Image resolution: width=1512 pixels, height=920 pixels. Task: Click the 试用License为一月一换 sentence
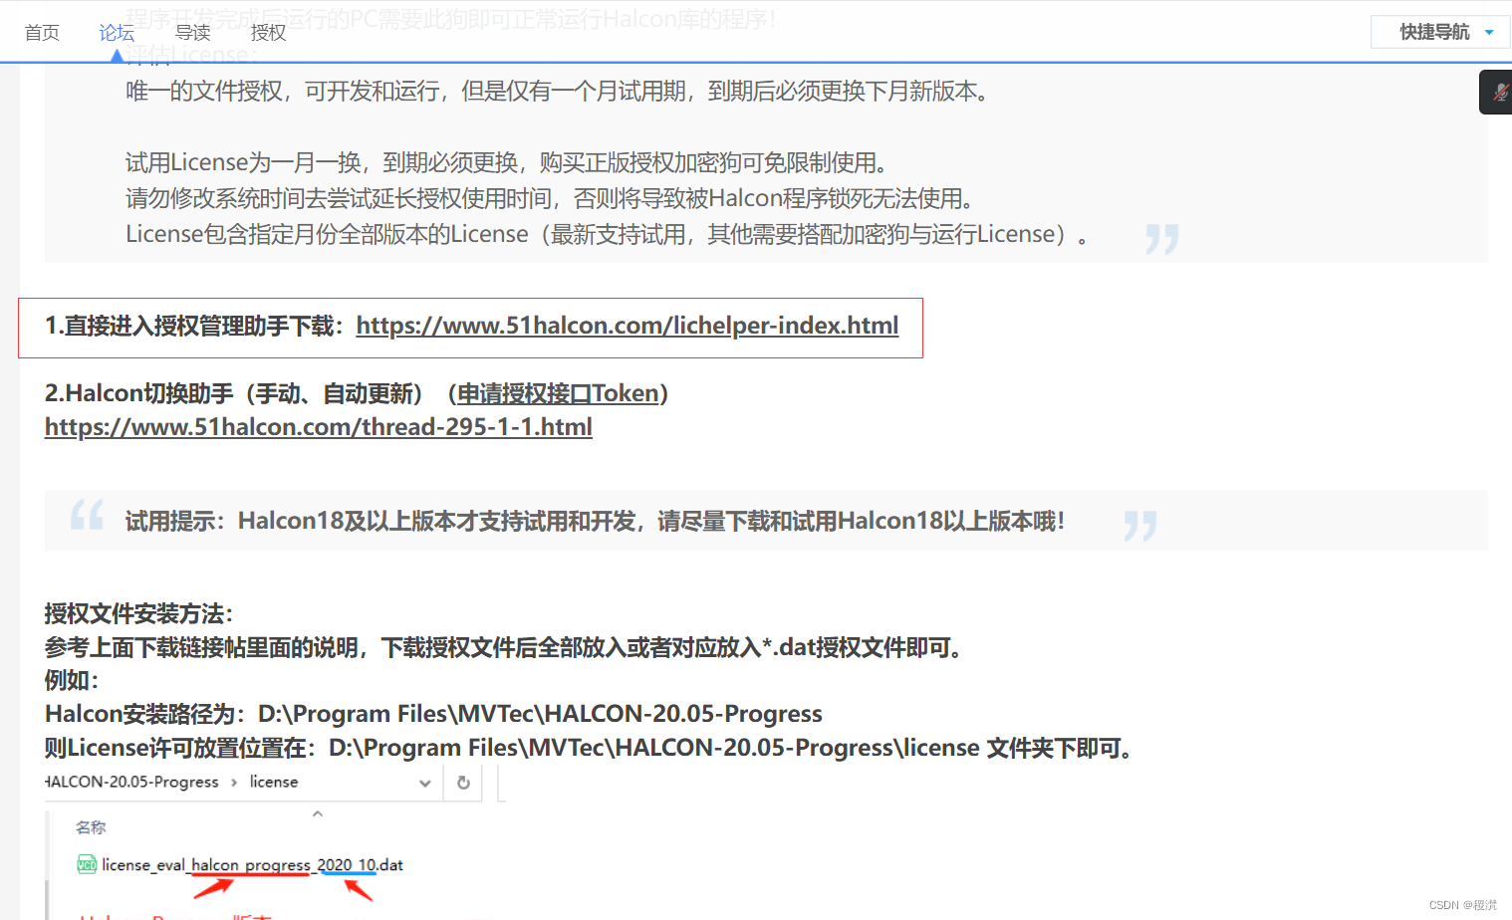(x=506, y=162)
